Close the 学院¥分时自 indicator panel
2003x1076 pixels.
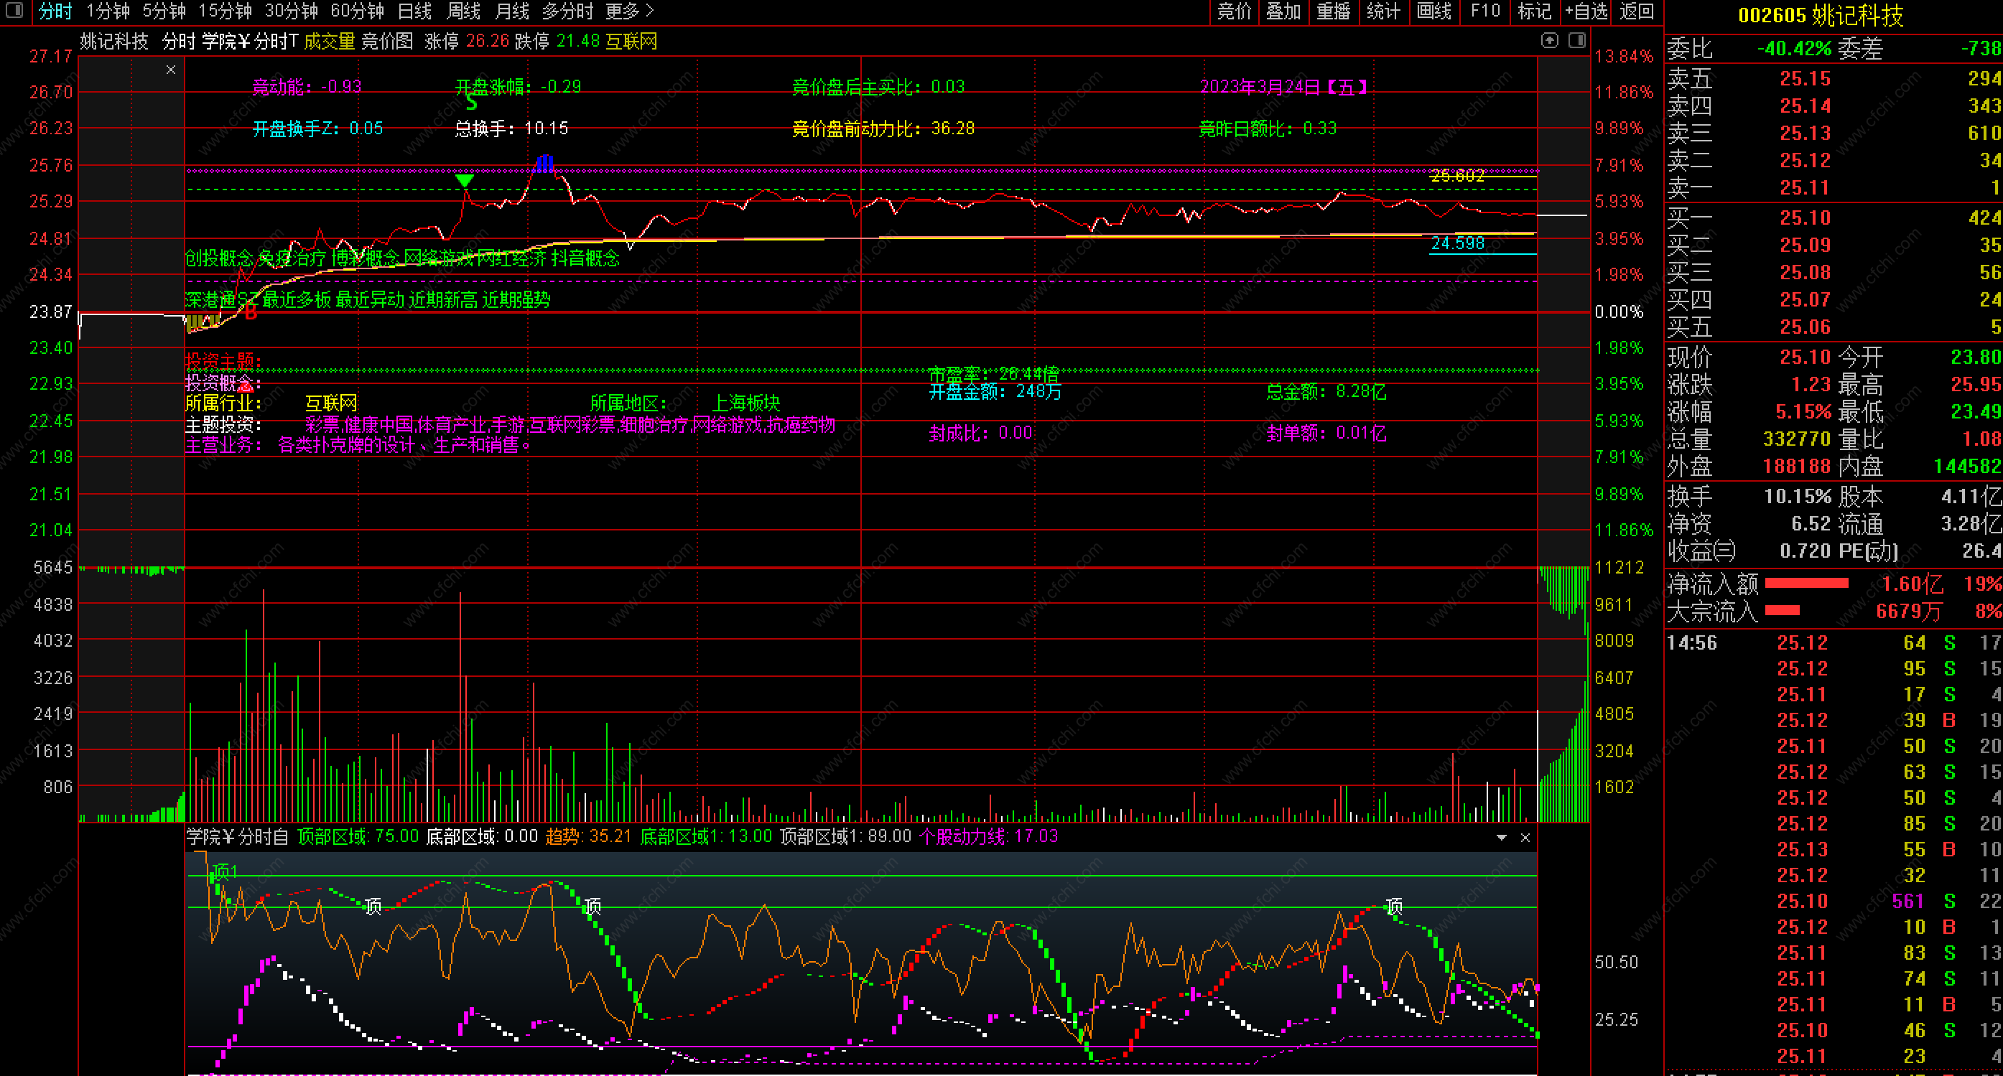point(1525,838)
